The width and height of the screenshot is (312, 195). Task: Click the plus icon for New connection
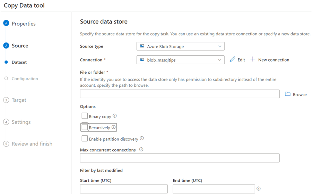point(253,59)
